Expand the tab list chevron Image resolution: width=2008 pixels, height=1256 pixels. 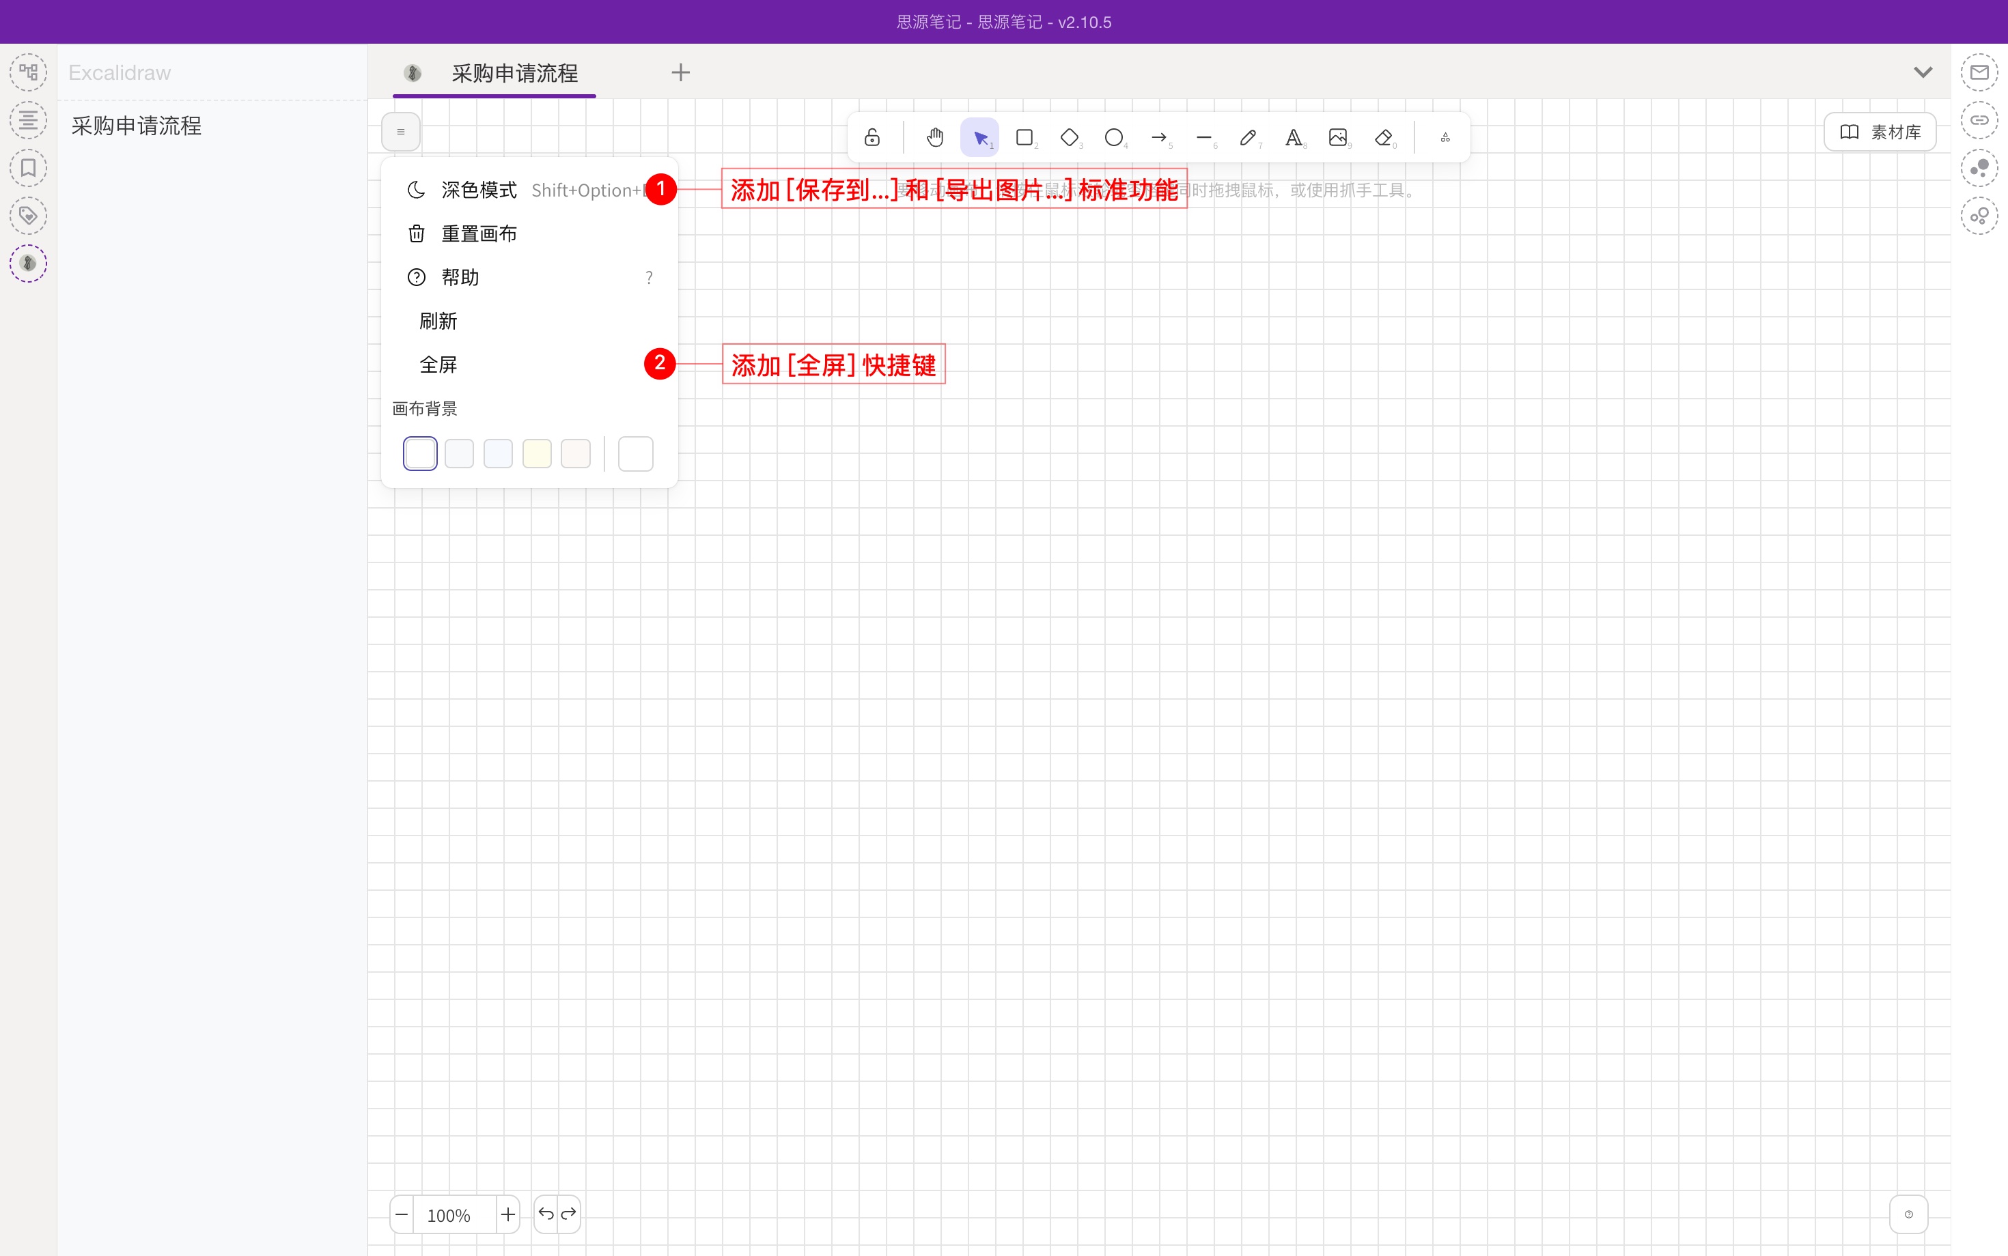[1923, 72]
